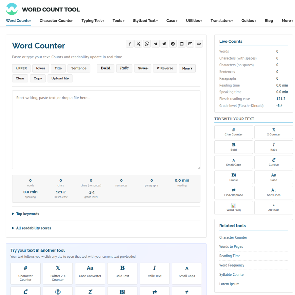Screen dimensions: 295x295
Task: Open the Italic Text tile
Action: point(154,274)
